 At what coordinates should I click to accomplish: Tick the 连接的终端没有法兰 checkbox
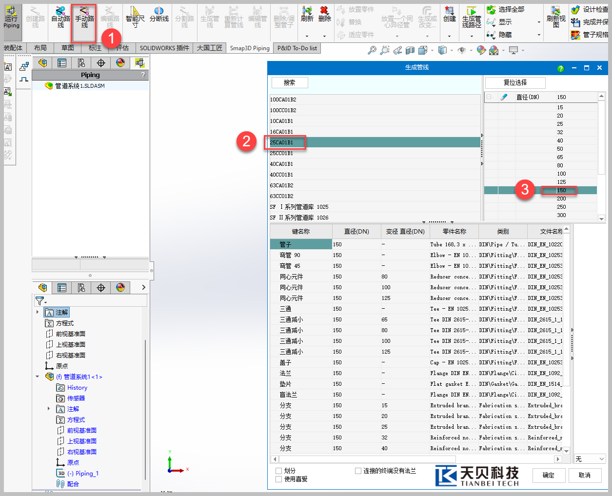coord(358,471)
